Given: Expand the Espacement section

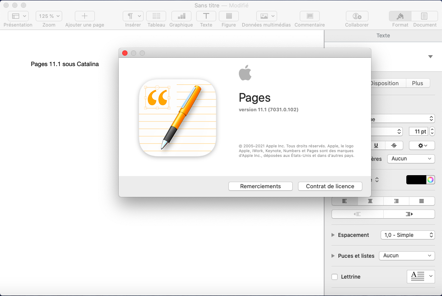Looking at the screenshot, I should 333,235.
